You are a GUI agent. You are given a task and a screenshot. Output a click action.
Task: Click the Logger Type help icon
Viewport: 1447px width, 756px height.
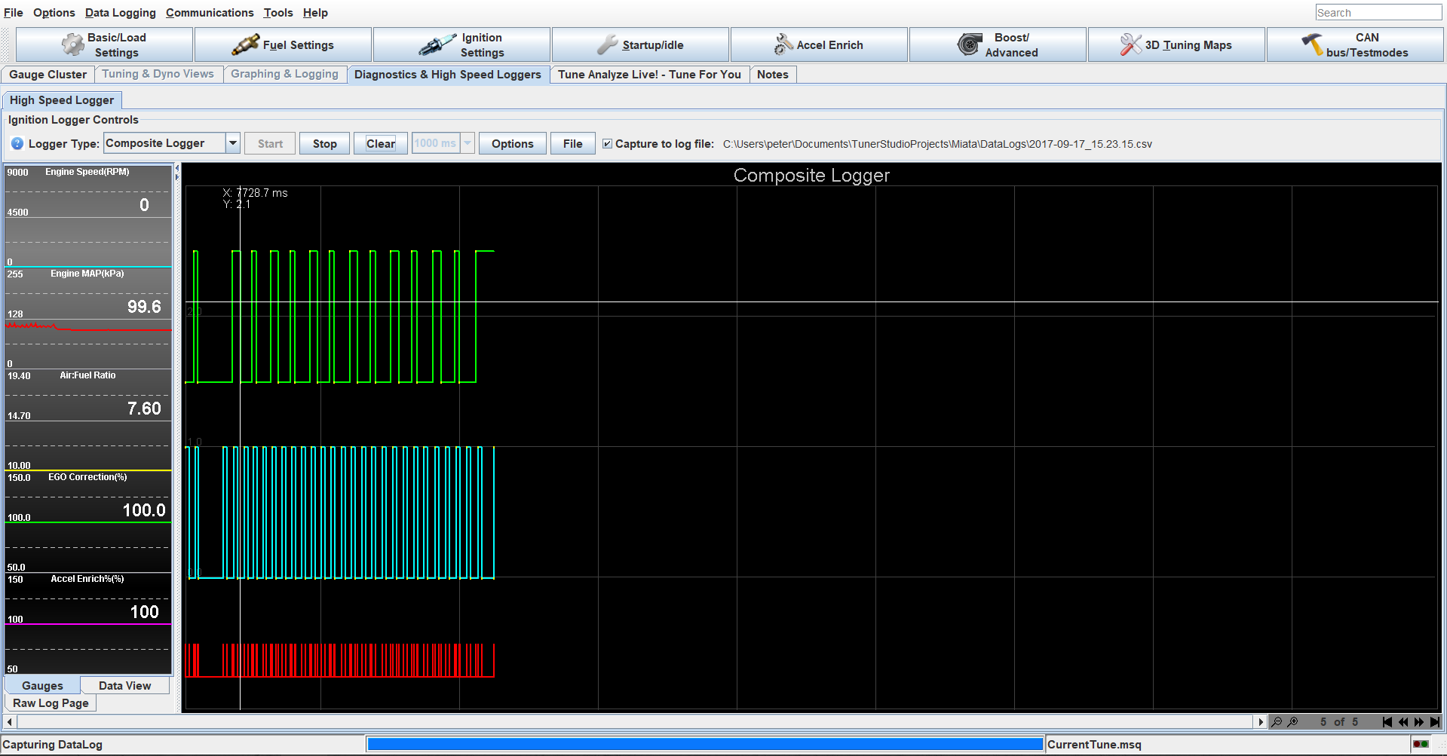tap(17, 144)
